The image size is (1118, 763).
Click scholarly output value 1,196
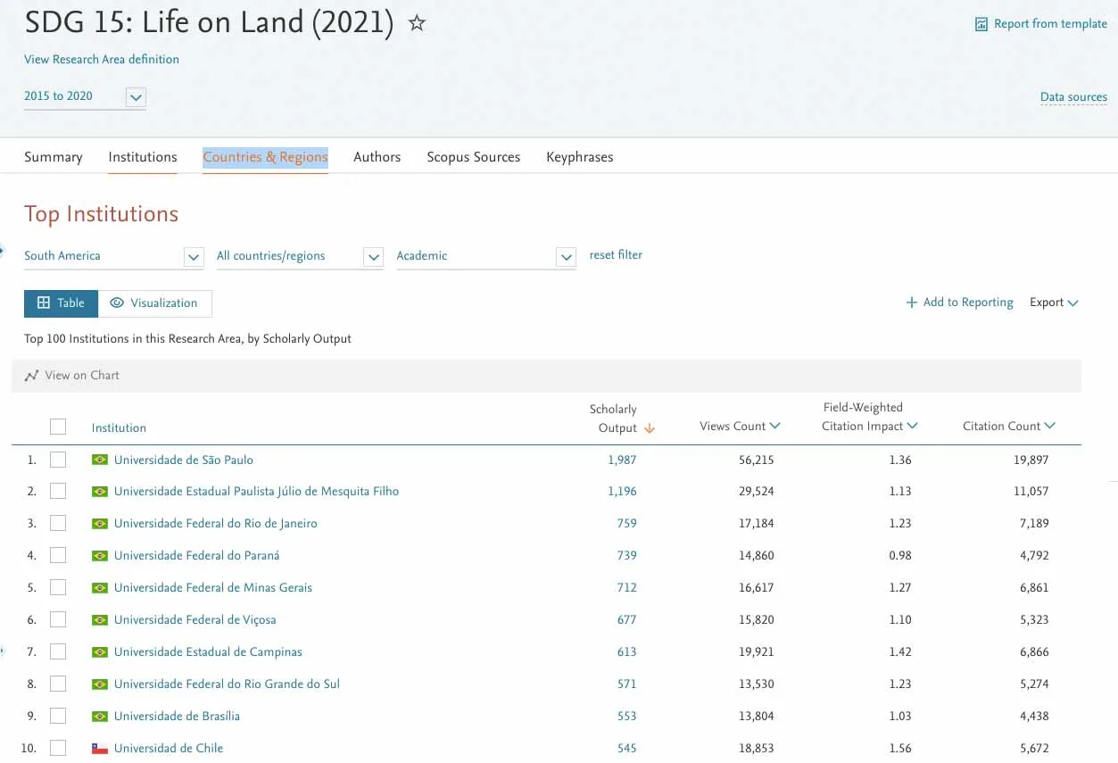point(622,491)
